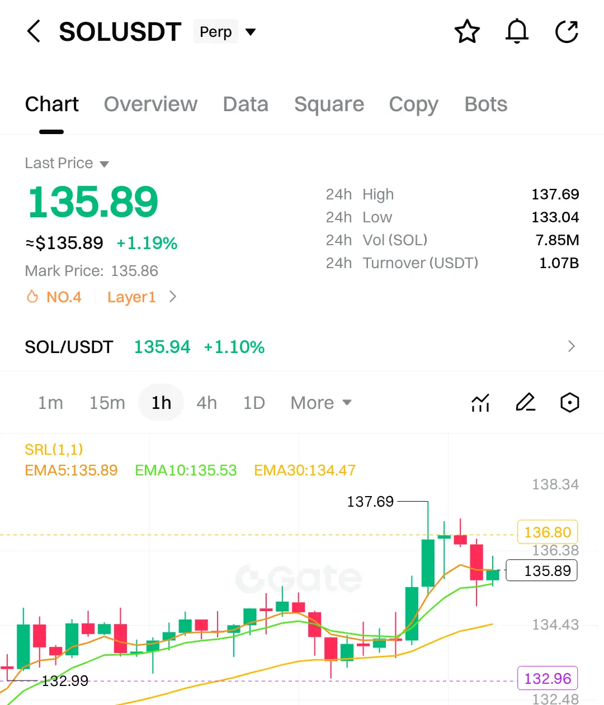Image resolution: width=604 pixels, height=705 pixels.
Task: Open chart indicators icon
Action: click(480, 403)
